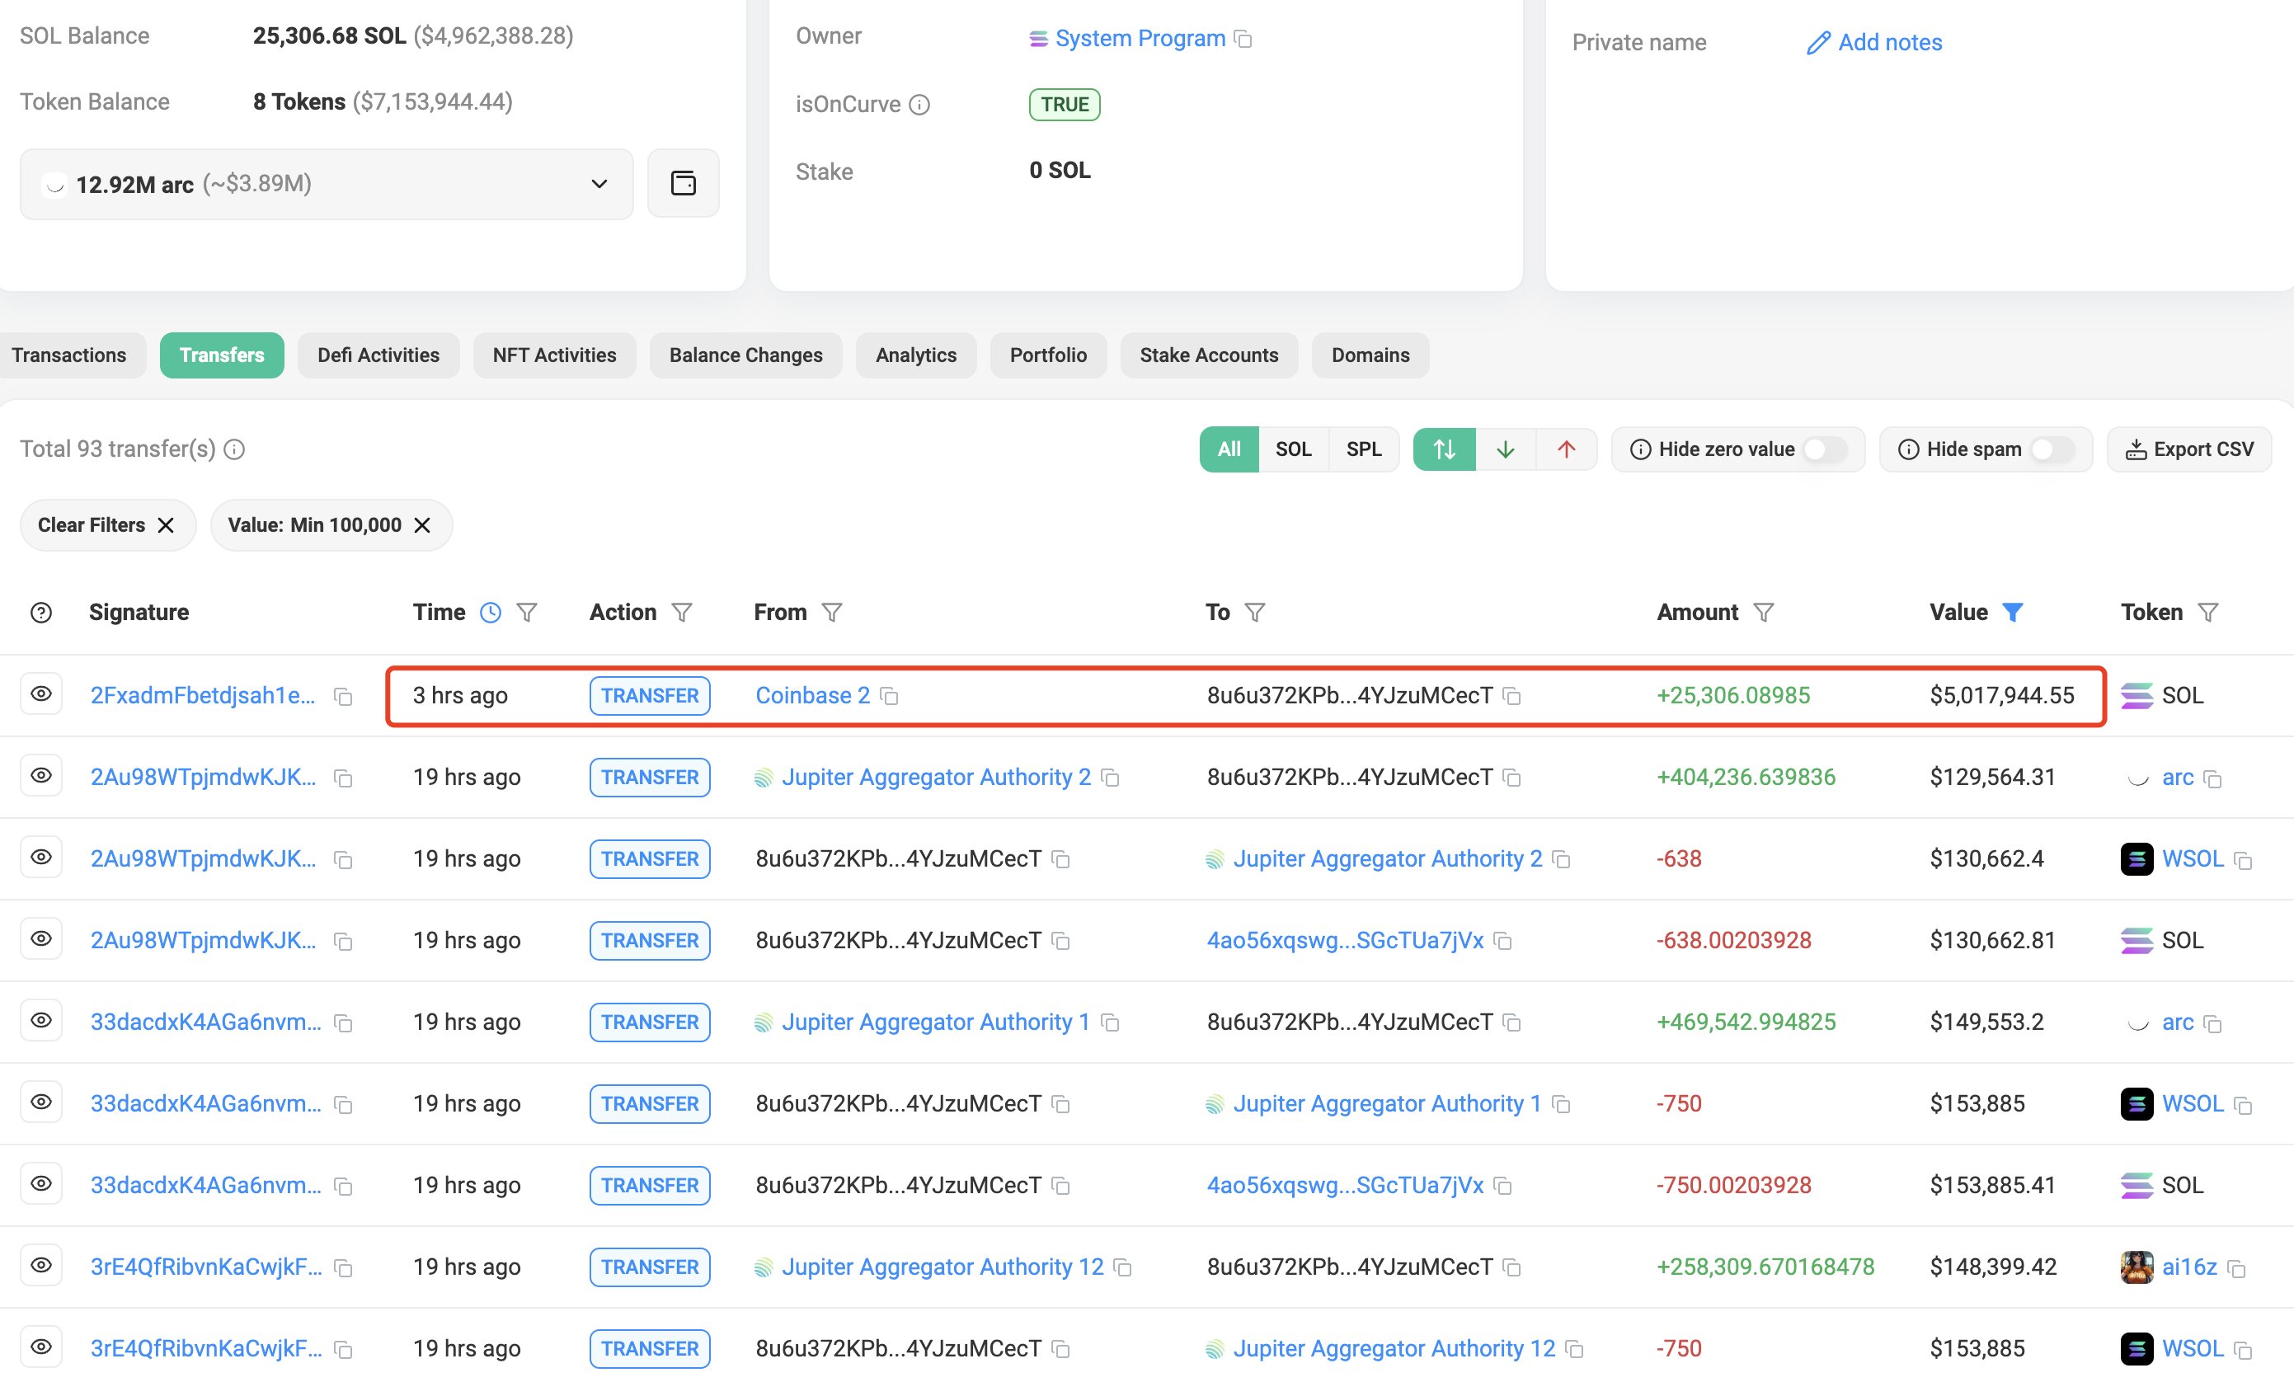The image size is (2294, 1382).
Task: Switch to the Defi Activities tab
Action: (378, 355)
